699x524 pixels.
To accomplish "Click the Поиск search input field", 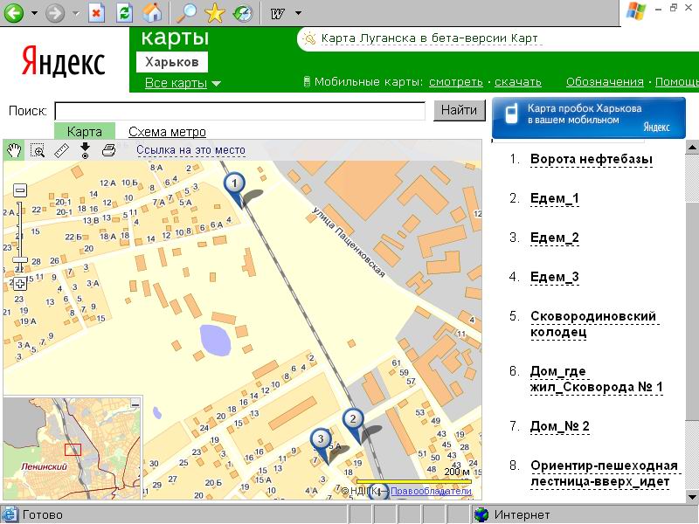I will pos(241,111).
